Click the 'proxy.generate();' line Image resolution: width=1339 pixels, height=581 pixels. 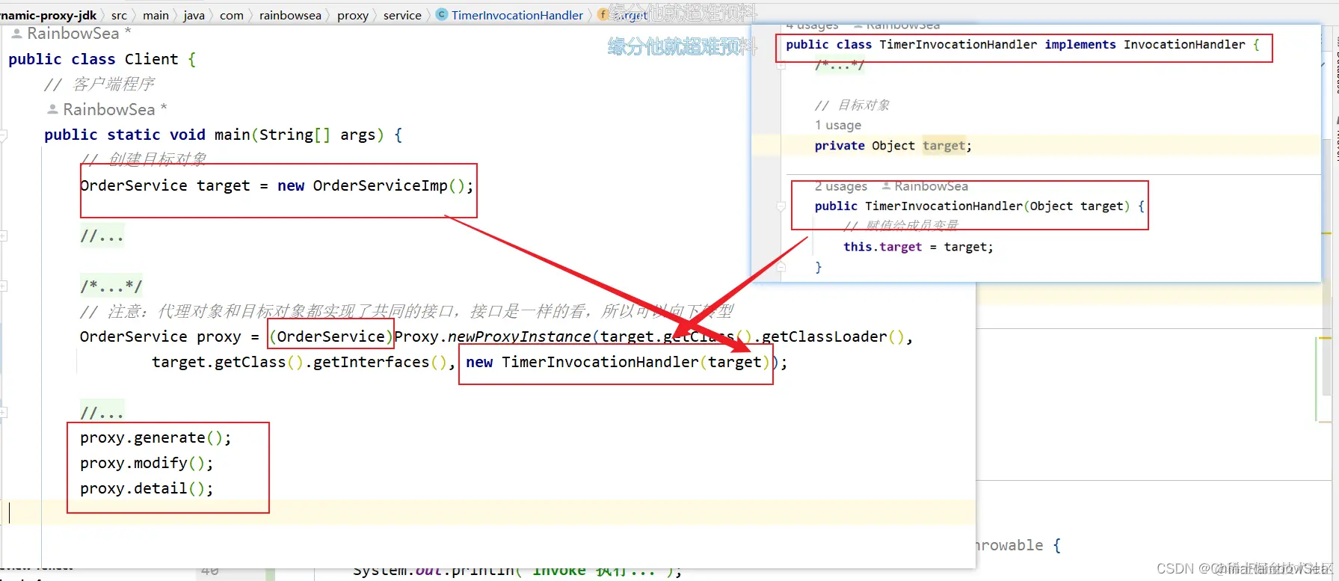[x=156, y=437]
